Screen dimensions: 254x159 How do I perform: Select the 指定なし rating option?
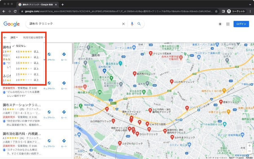21,46
